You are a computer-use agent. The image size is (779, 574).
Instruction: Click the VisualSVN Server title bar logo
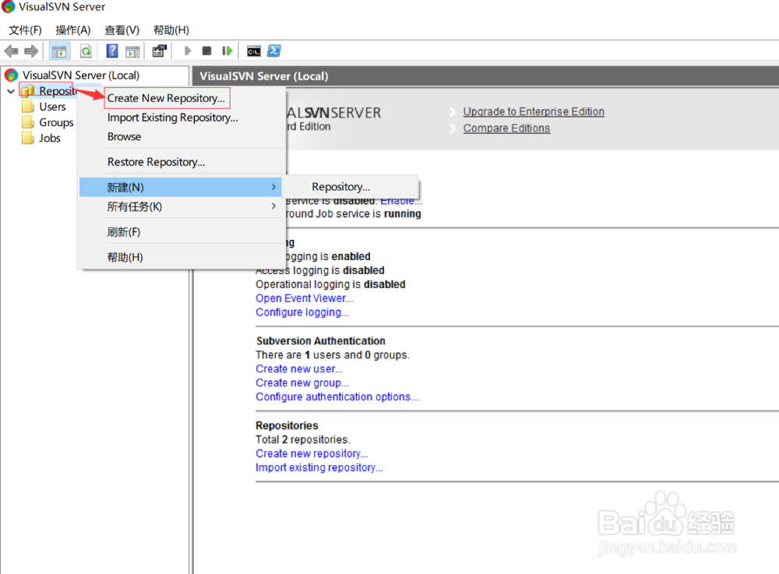8,7
